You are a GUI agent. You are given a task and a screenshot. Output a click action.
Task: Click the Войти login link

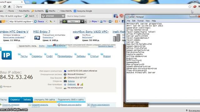[42, 46]
